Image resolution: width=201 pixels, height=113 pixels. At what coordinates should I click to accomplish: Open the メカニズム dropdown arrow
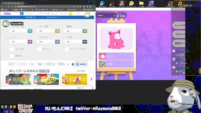click(x=57, y=42)
